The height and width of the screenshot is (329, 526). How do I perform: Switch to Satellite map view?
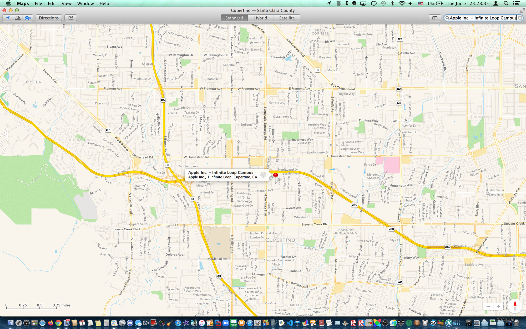tap(287, 18)
